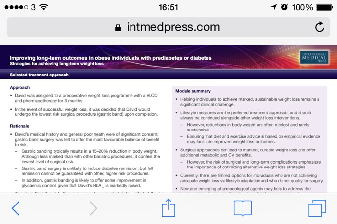Viewport: 337px width, 224px height.
Task: Tap the 16:51 clock
Action: [x=168, y=7]
